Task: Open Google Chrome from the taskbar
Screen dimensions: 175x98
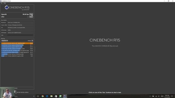Action: pos(43,96)
